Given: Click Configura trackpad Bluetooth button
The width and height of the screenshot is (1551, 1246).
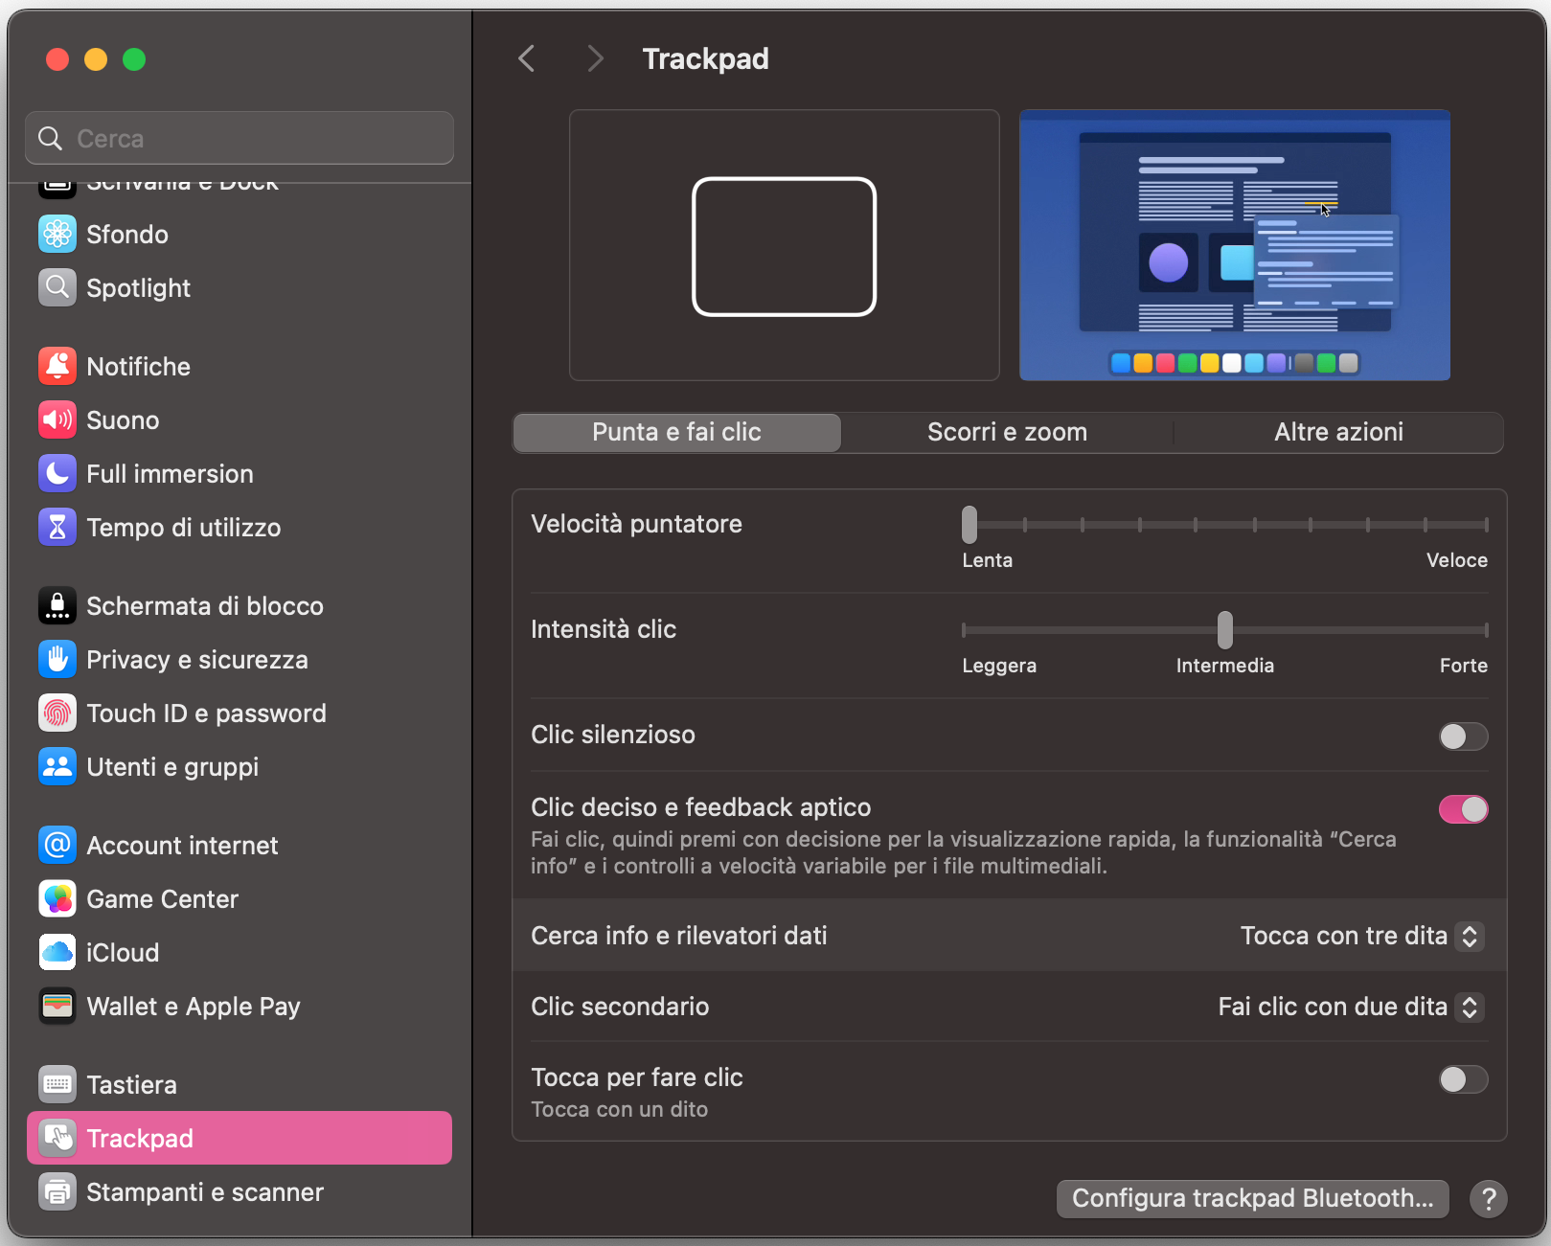Looking at the screenshot, I should pyautogui.click(x=1251, y=1198).
